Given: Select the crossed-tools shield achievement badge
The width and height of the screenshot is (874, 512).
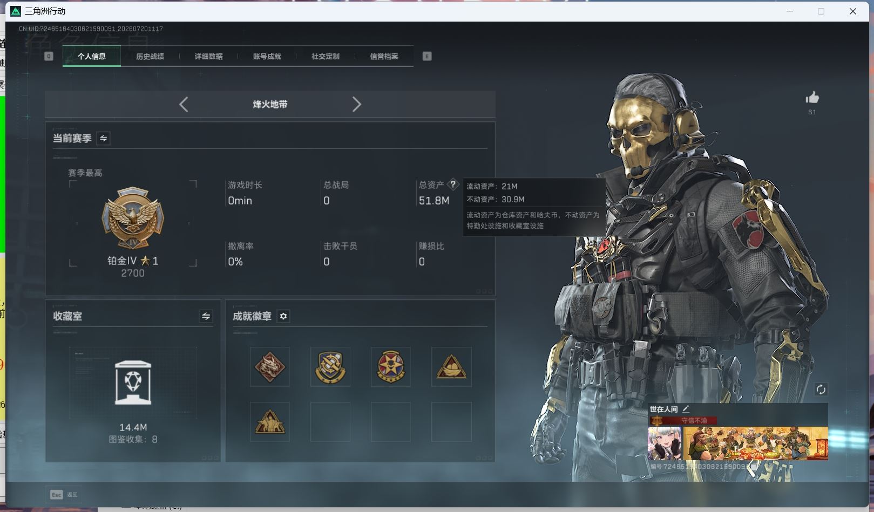Looking at the screenshot, I should [330, 367].
